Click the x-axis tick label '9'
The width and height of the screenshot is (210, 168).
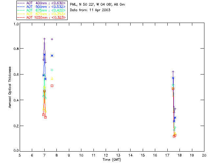tap(69, 155)
